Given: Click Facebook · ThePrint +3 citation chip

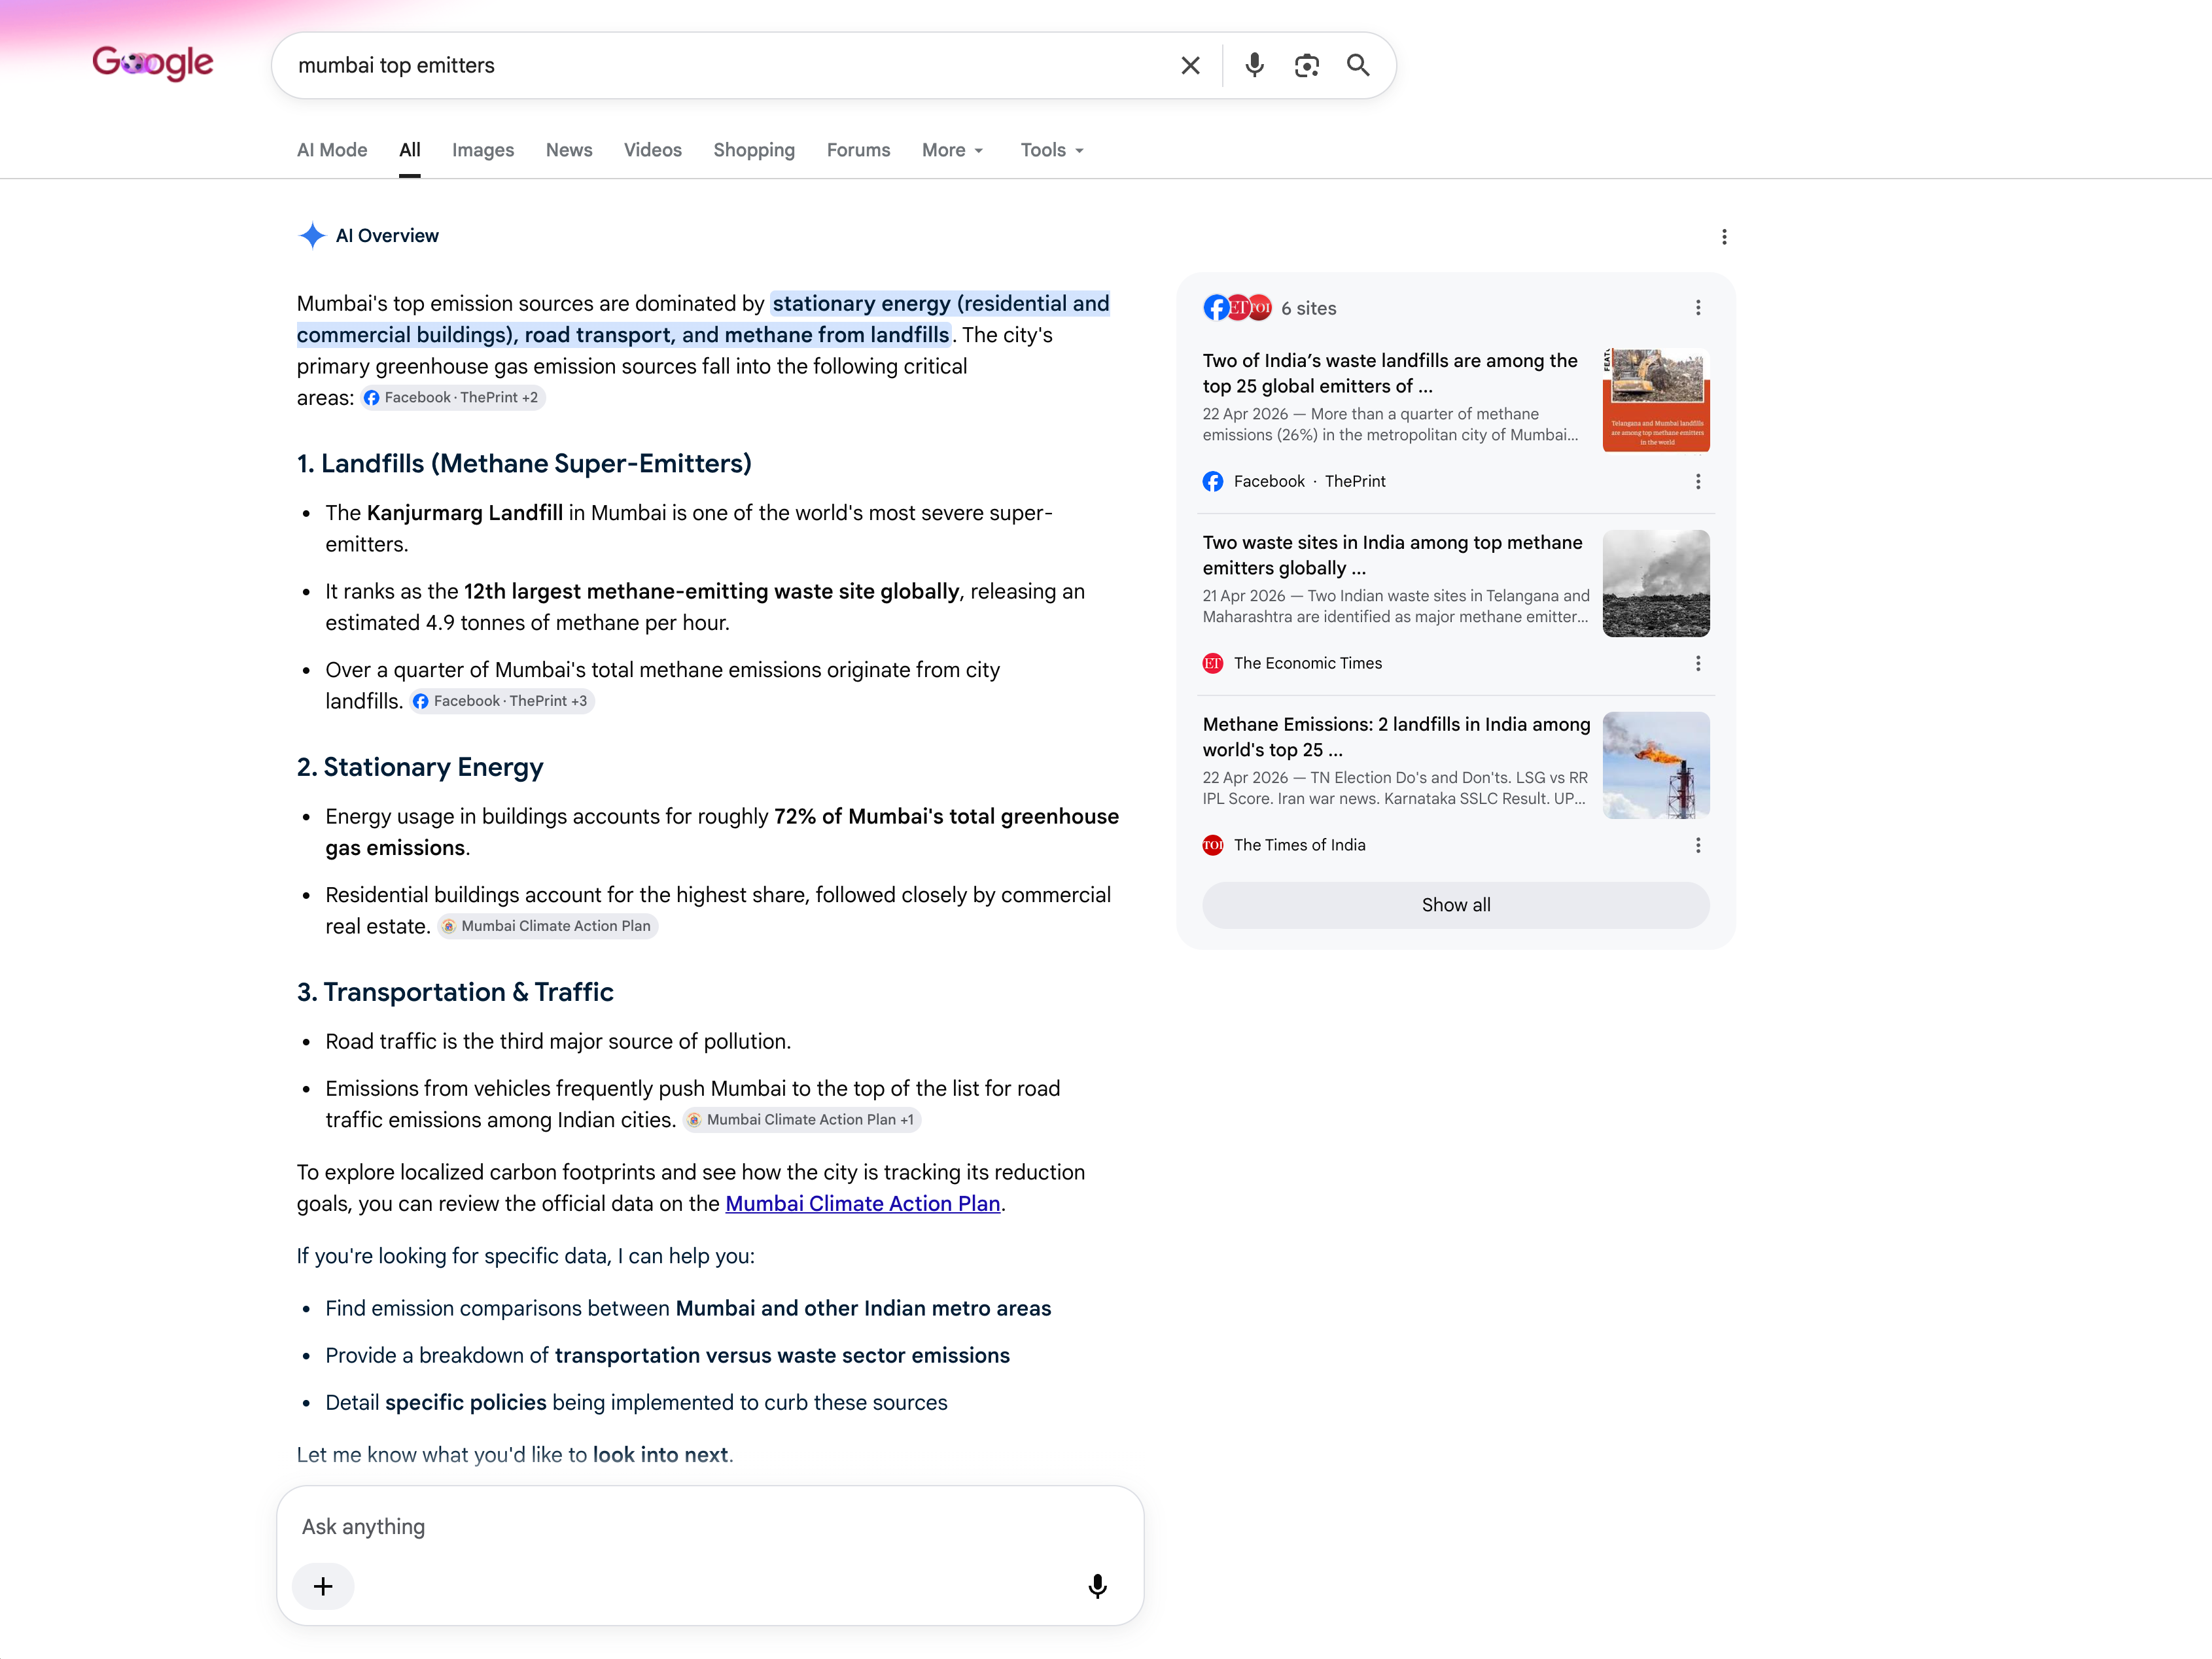Looking at the screenshot, I should pos(502,701).
